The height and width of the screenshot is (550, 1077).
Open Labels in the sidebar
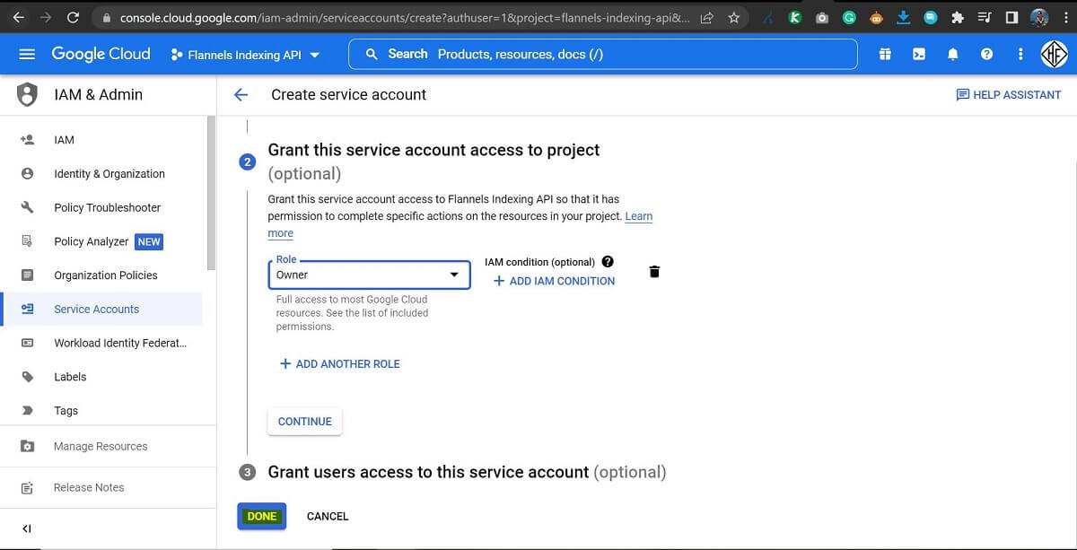101,377
